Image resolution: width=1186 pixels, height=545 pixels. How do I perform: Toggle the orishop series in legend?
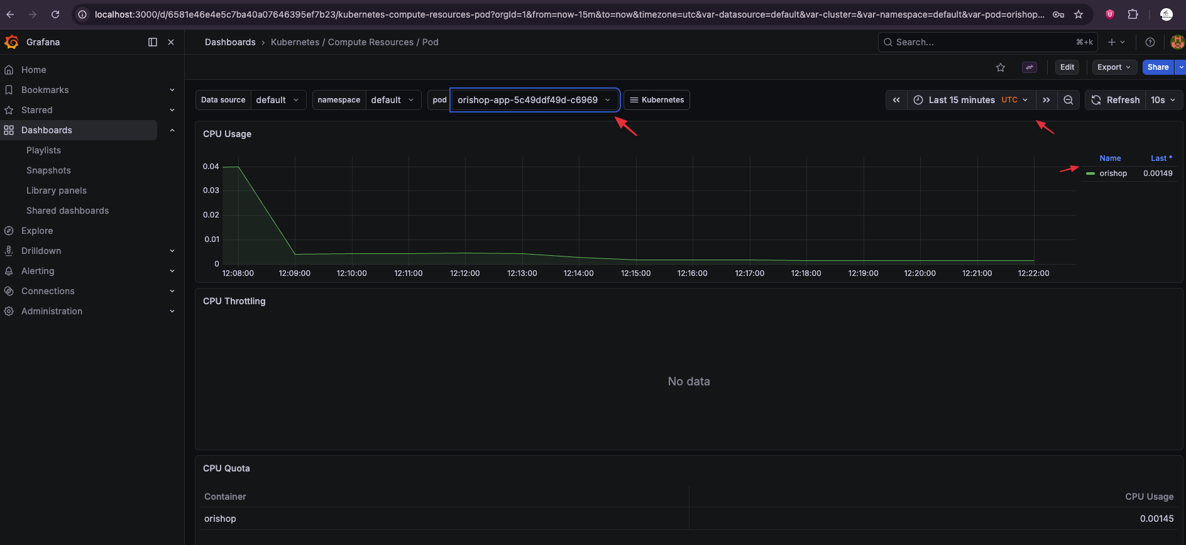click(x=1112, y=173)
